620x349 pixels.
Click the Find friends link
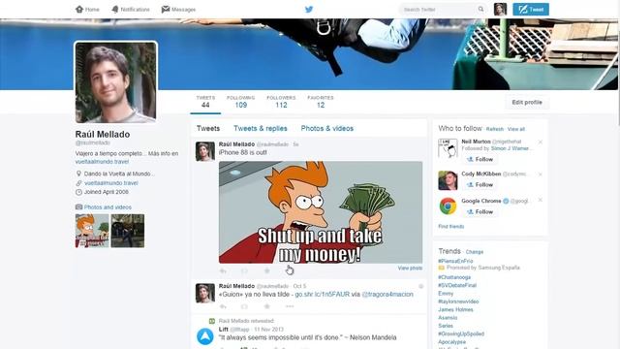[451, 226]
